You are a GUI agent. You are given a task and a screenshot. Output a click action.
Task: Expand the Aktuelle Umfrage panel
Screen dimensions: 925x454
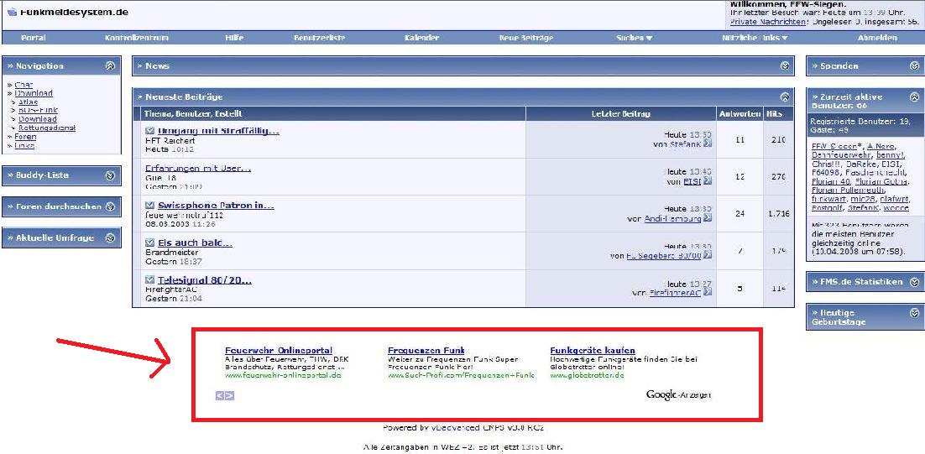coord(110,238)
